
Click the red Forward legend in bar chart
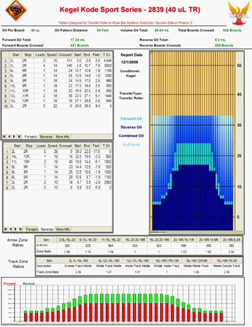(10, 284)
